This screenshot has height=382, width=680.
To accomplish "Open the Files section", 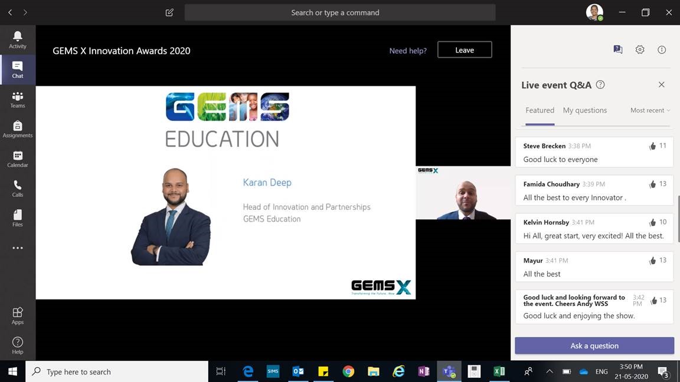I will (17, 218).
